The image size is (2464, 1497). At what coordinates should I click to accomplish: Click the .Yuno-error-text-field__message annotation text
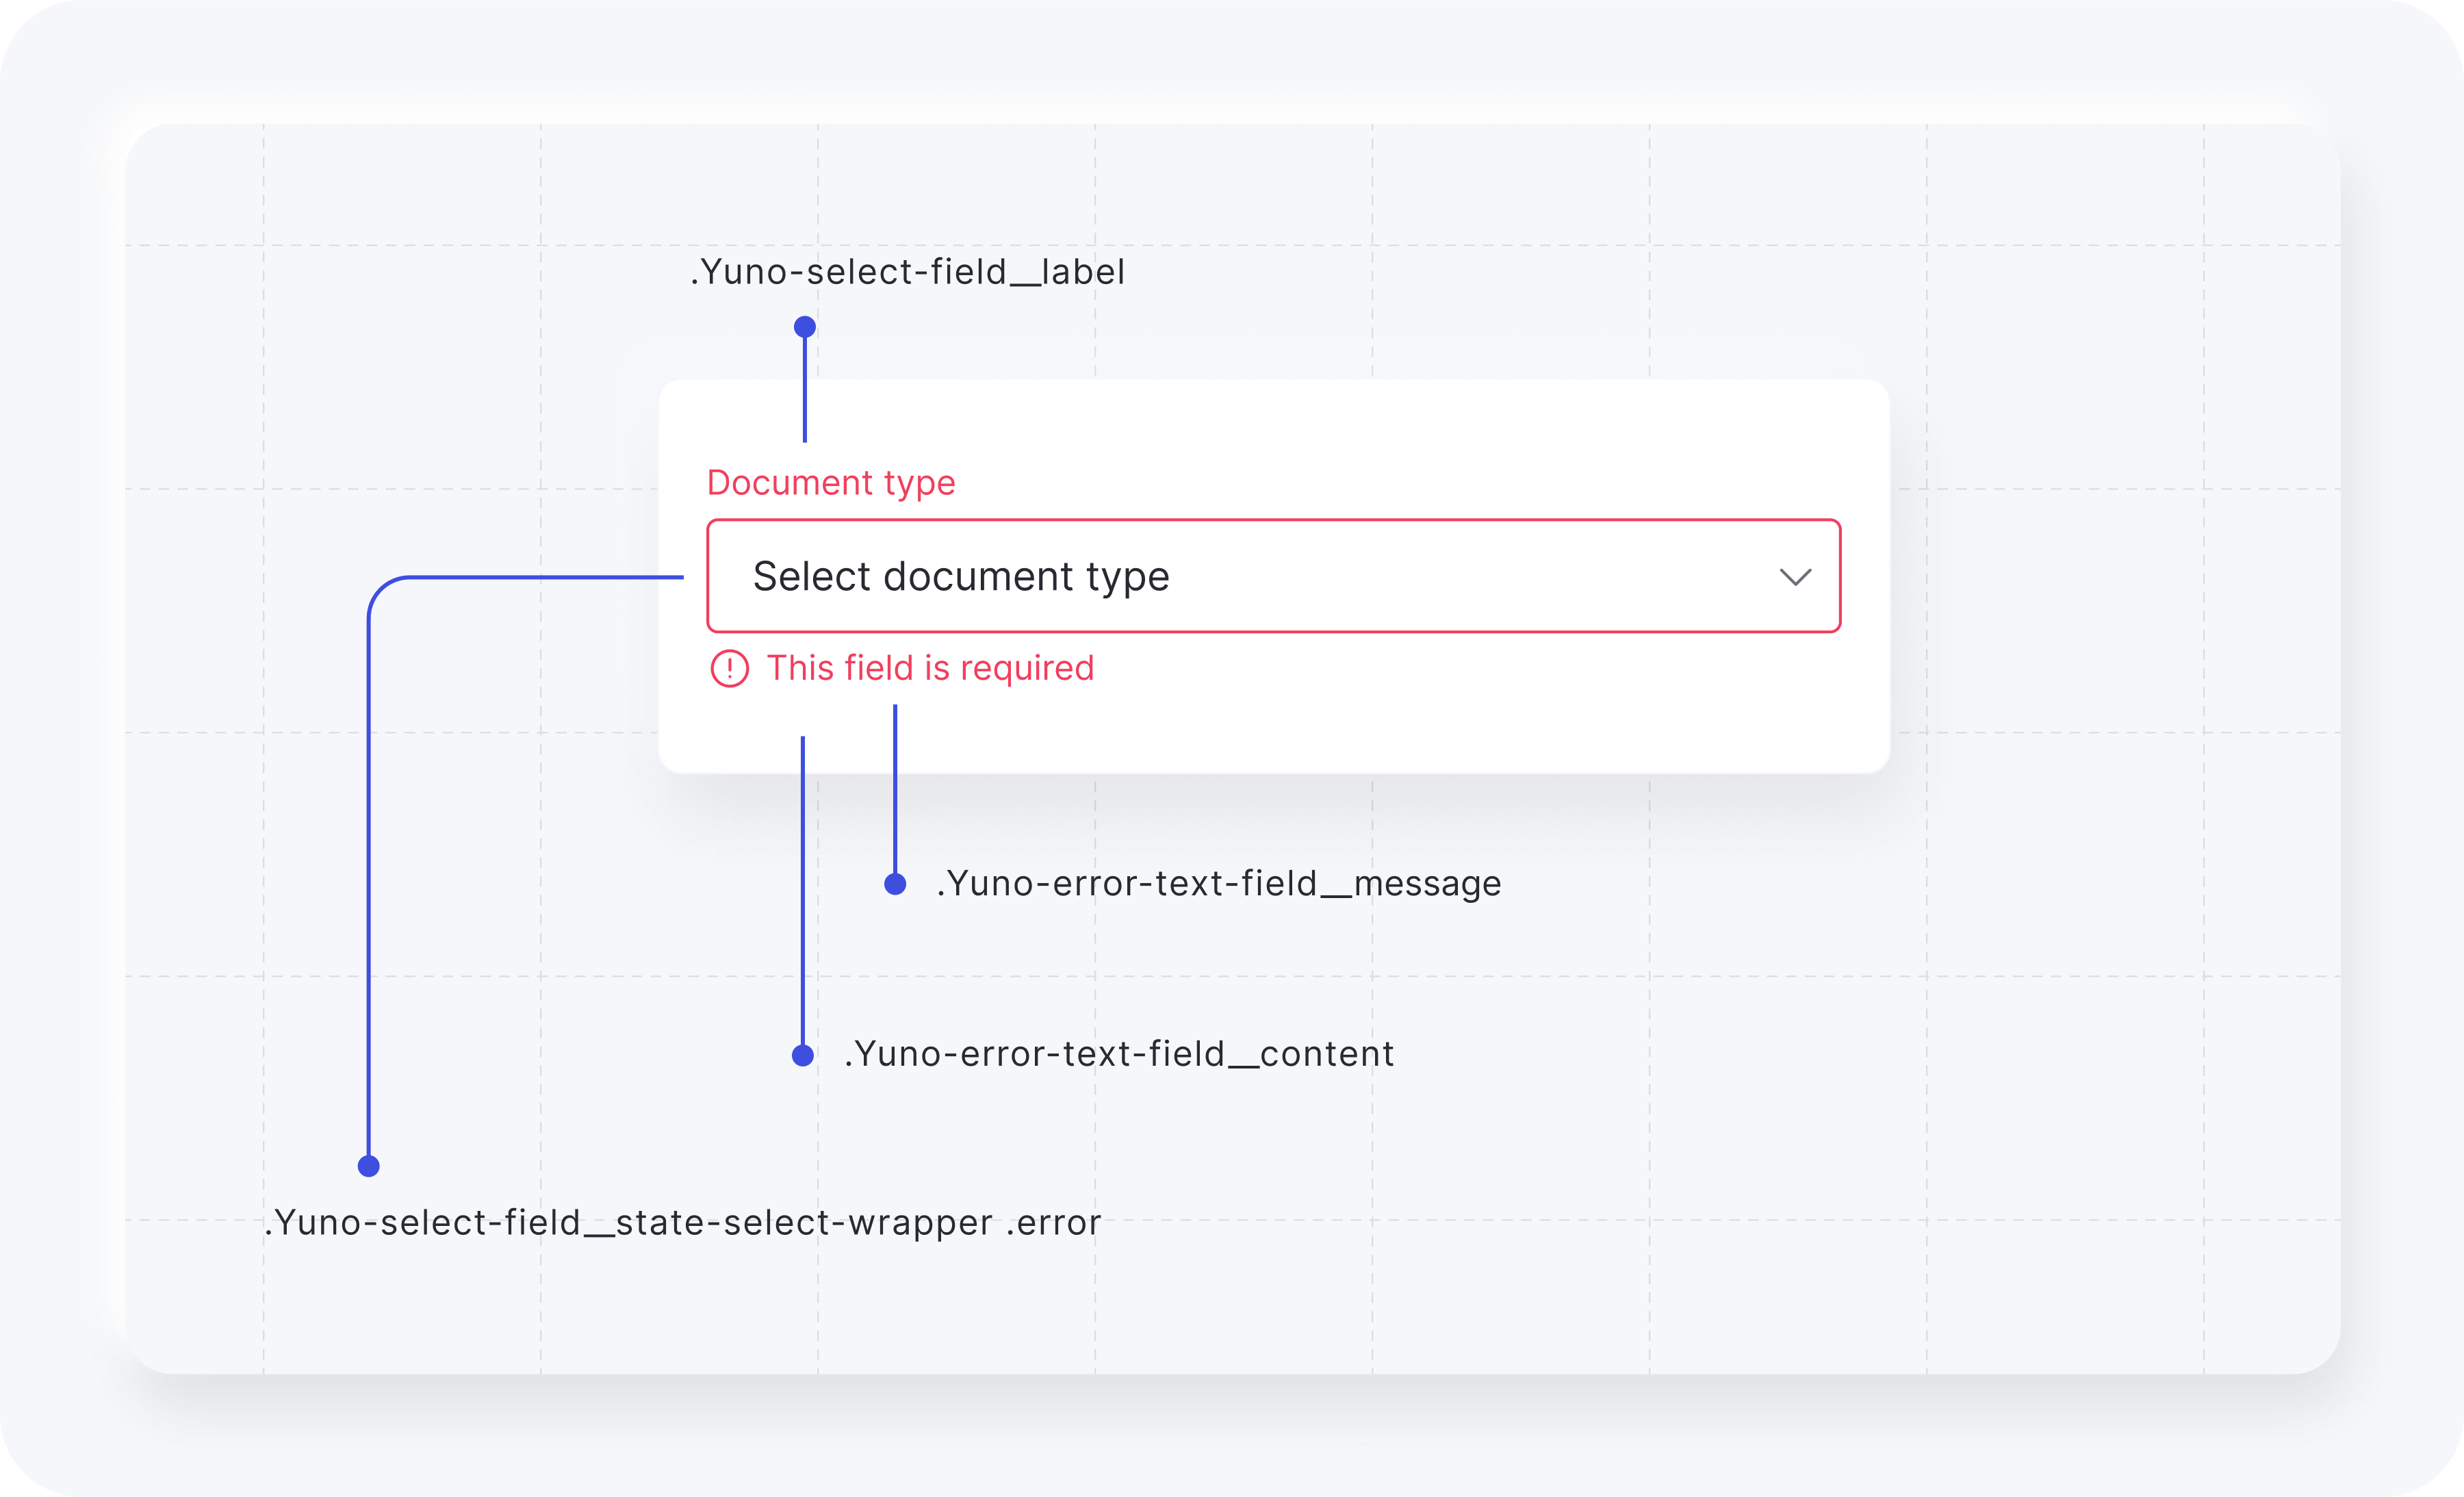click(1218, 884)
